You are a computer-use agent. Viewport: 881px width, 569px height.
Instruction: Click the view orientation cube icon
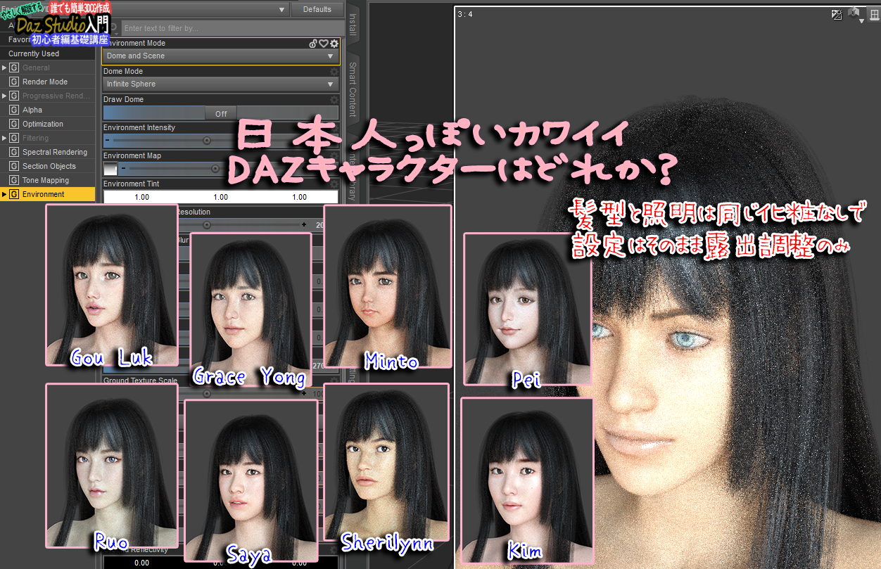(854, 13)
